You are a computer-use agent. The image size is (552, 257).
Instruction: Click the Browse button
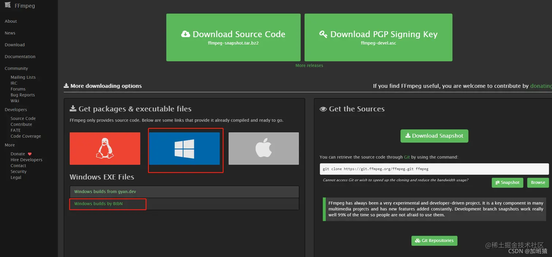[538, 183]
